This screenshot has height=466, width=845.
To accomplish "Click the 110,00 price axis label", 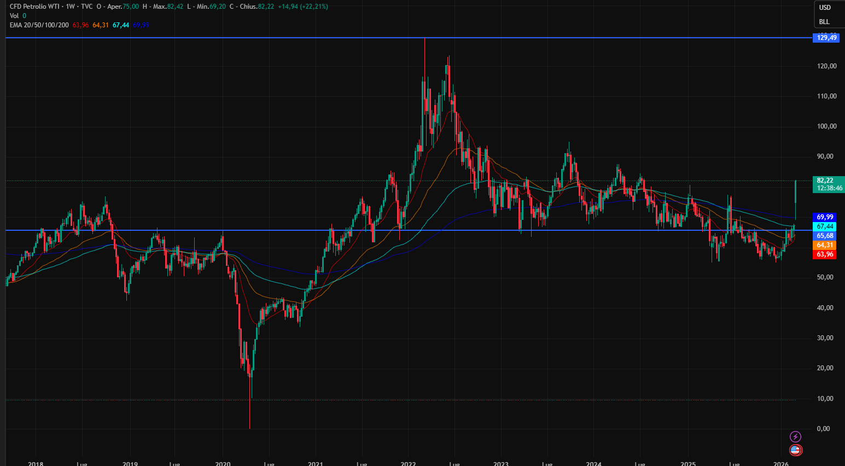I will tap(827, 96).
